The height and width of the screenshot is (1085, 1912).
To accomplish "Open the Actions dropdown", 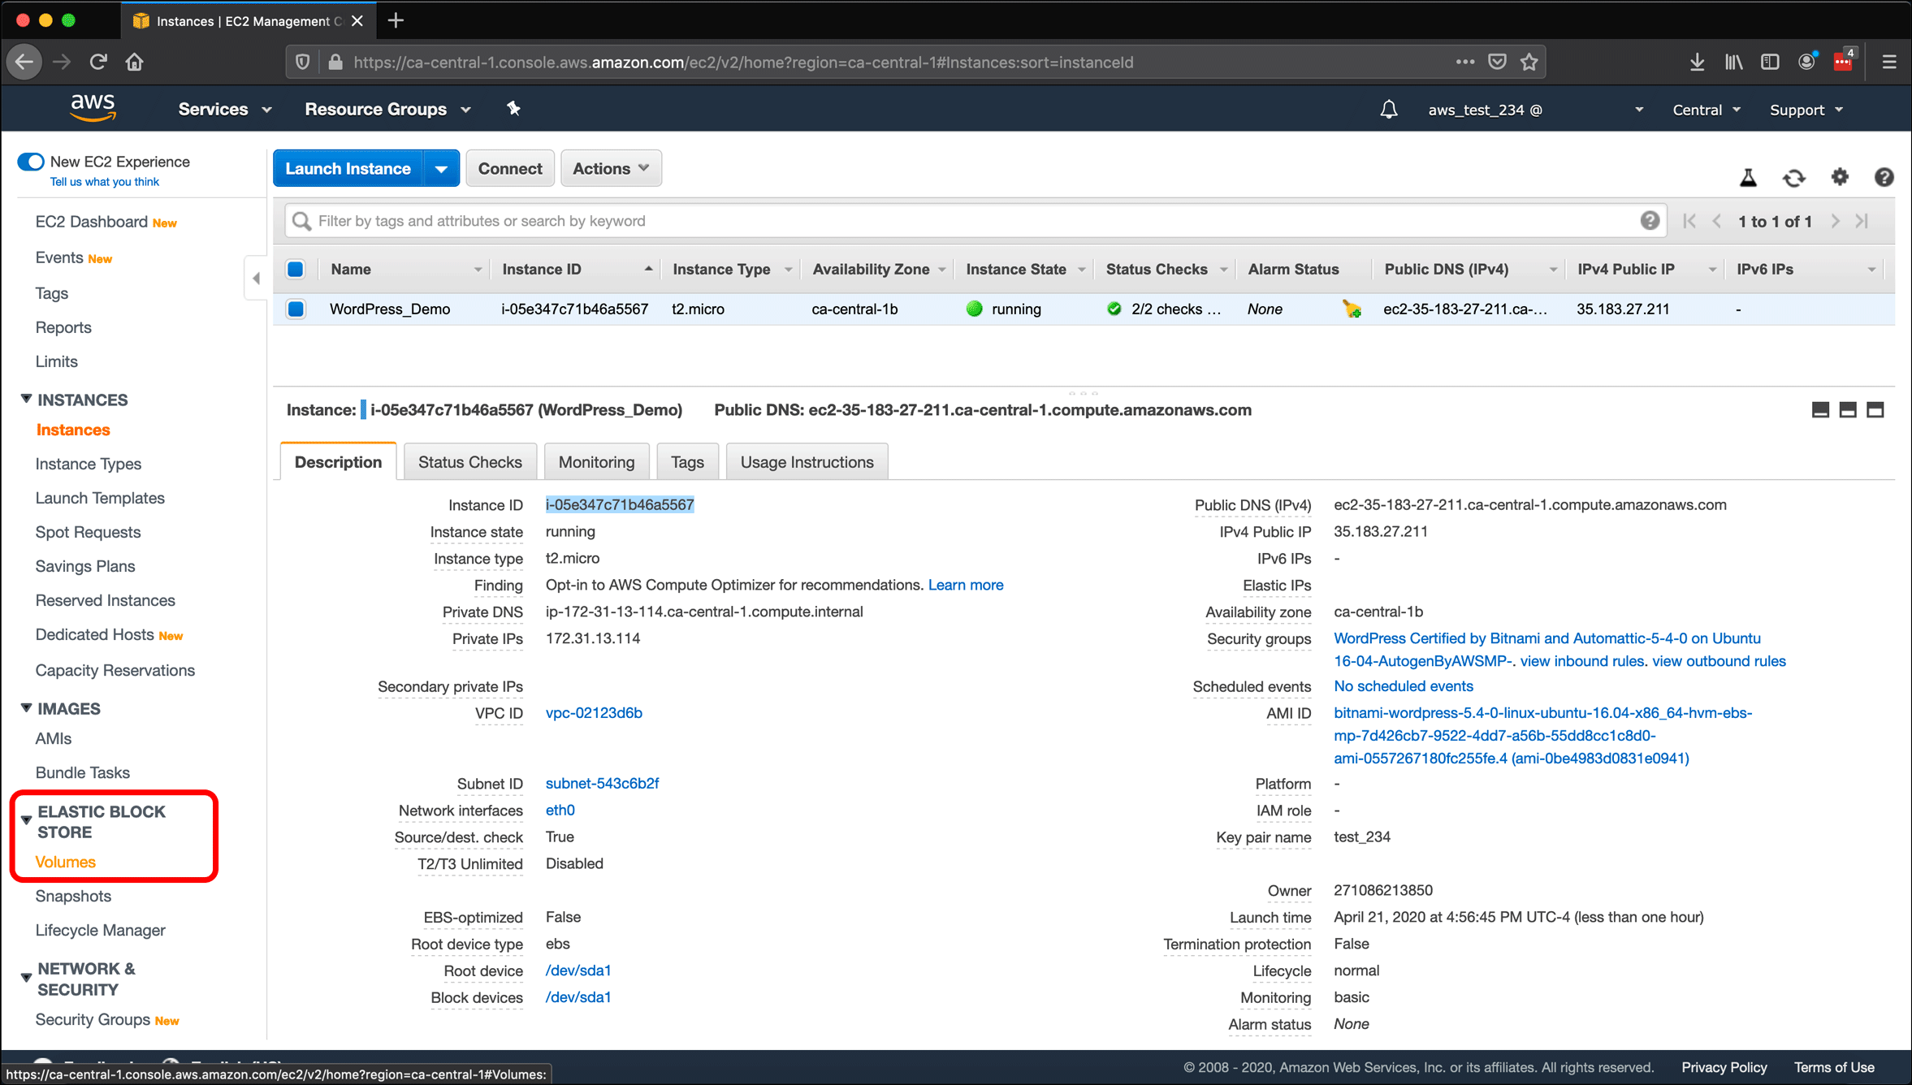I will coord(611,168).
